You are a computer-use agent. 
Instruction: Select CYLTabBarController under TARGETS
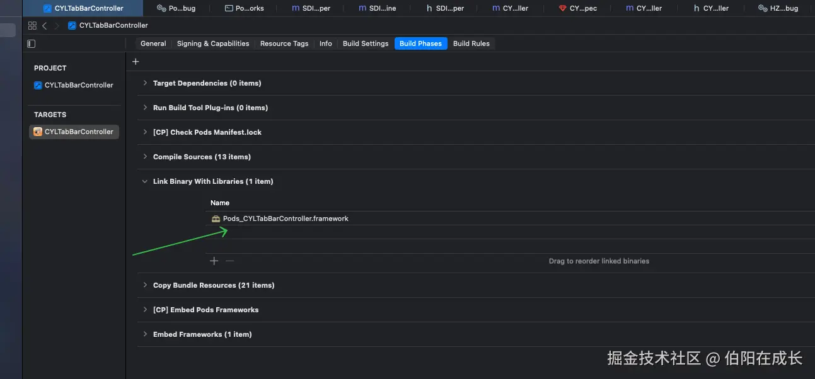click(x=74, y=132)
